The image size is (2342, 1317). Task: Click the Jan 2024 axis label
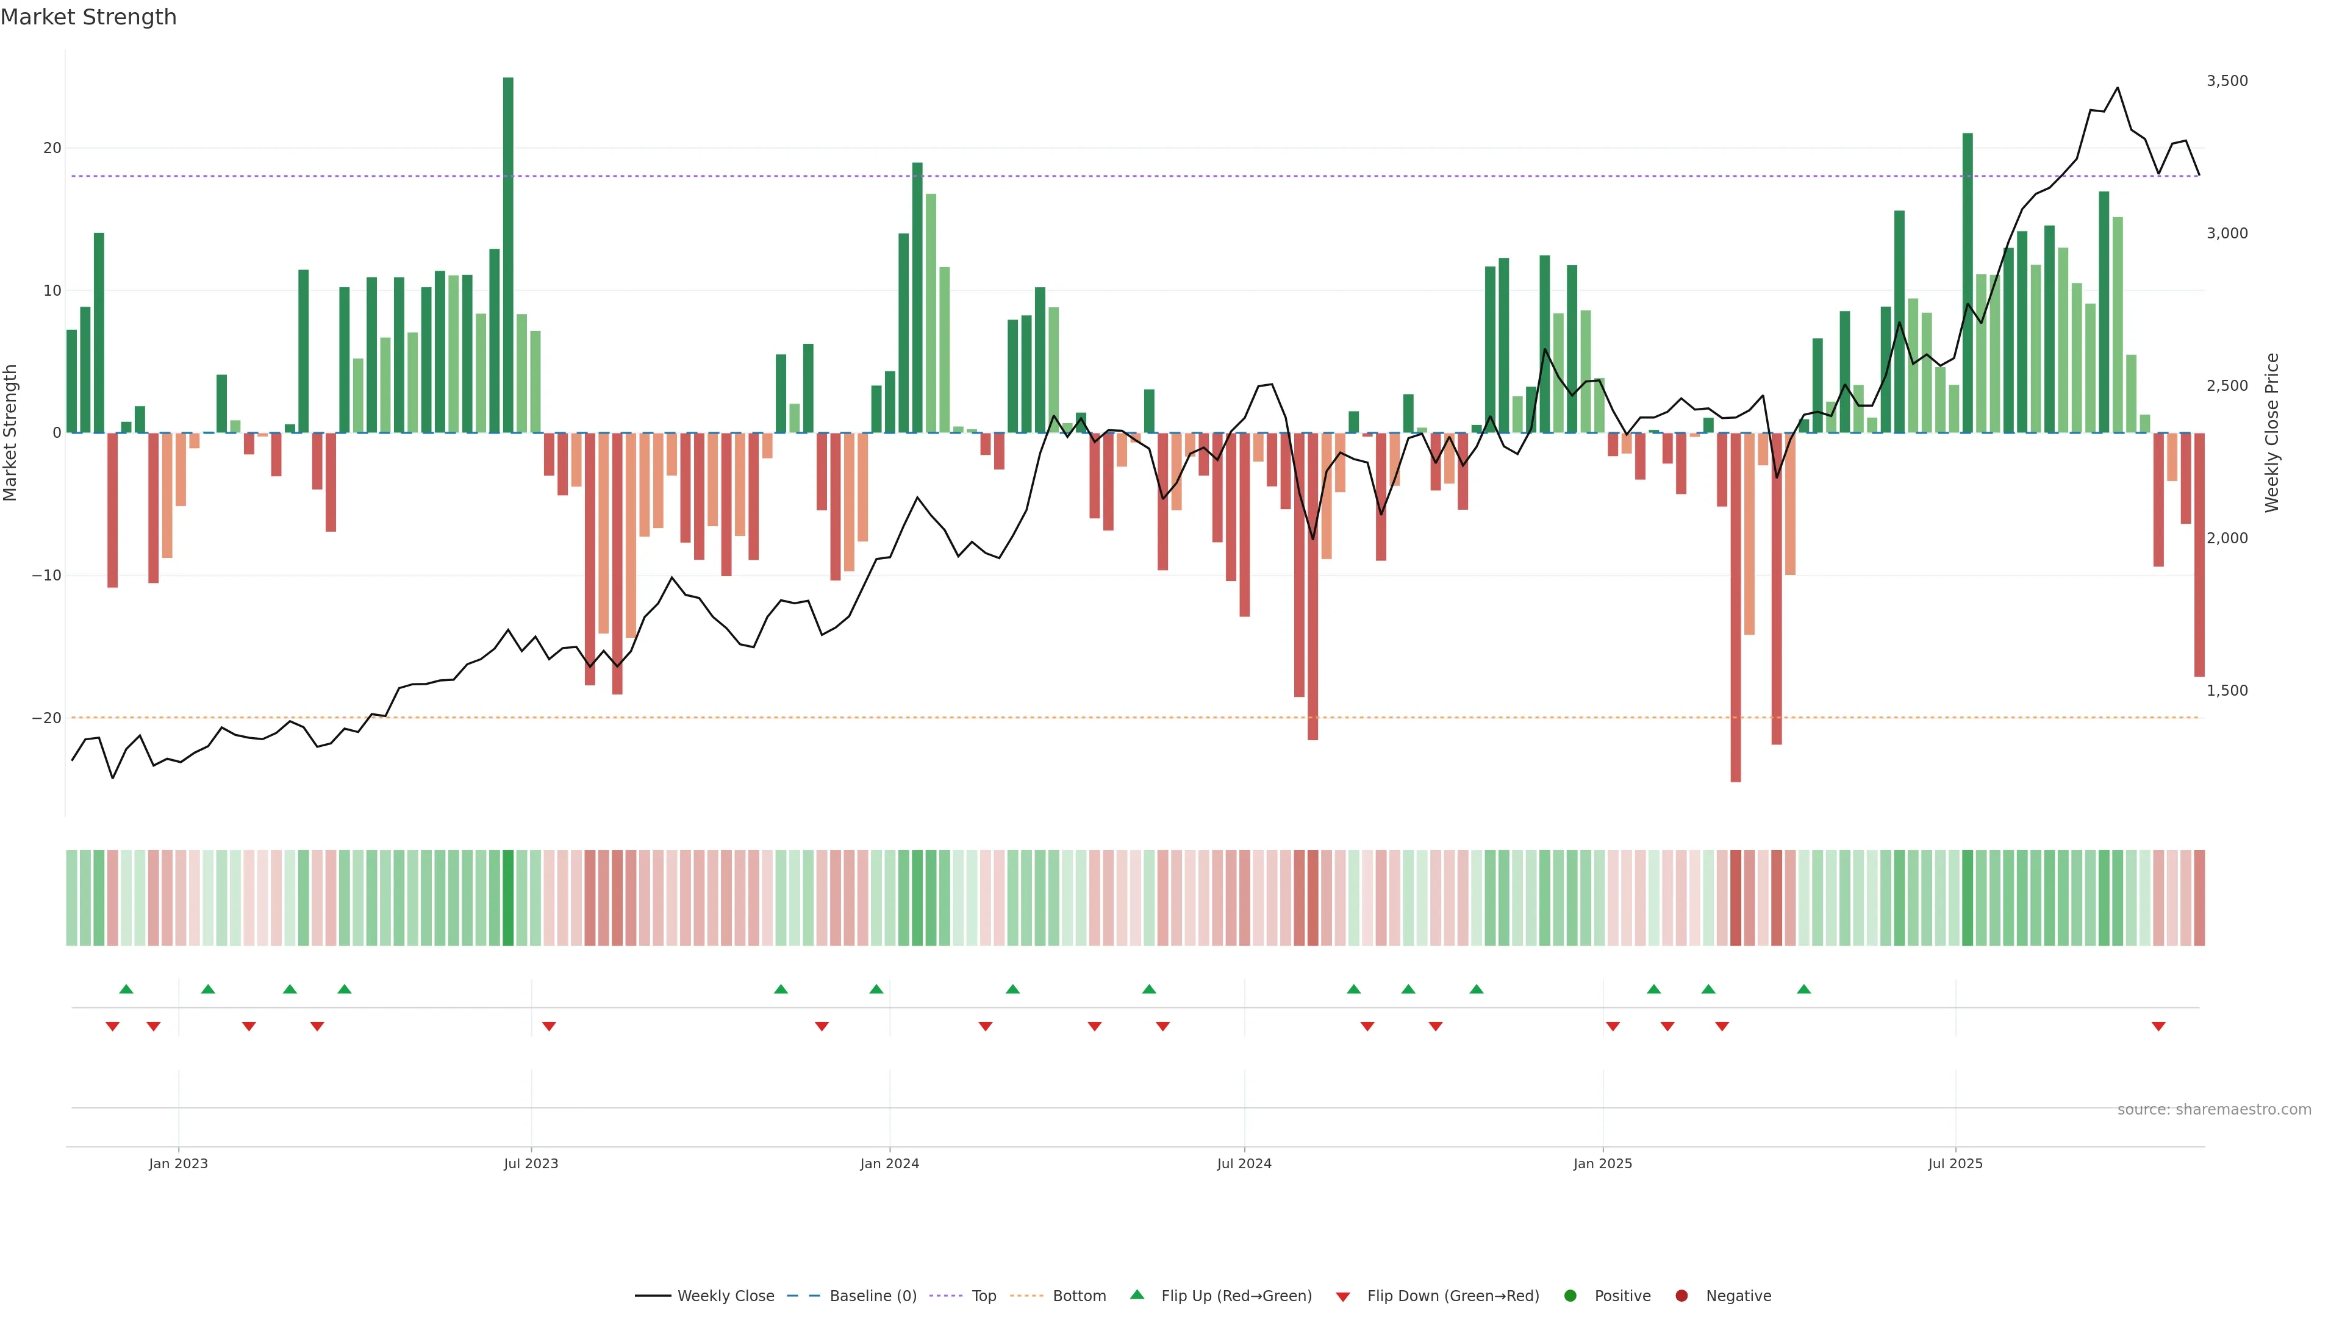pyautogui.click(x=889, y=1163)
